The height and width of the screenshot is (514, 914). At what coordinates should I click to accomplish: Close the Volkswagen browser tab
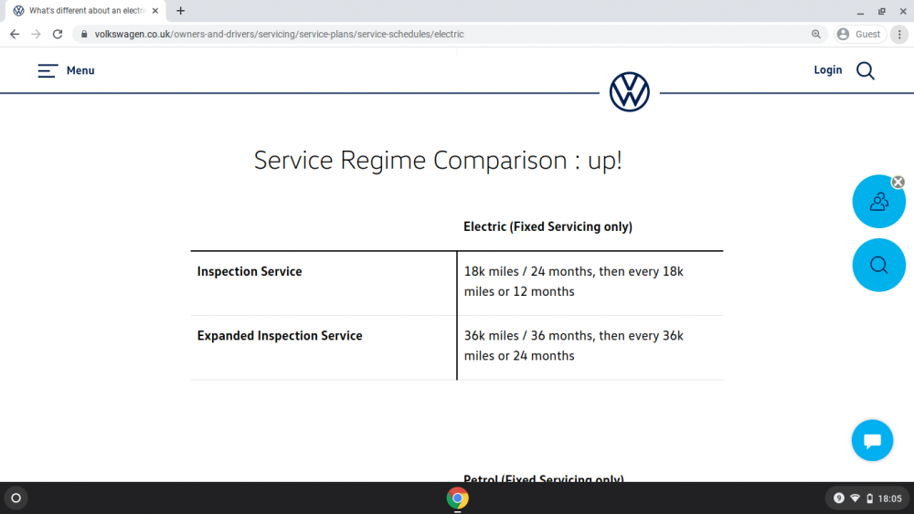(155, 10)
